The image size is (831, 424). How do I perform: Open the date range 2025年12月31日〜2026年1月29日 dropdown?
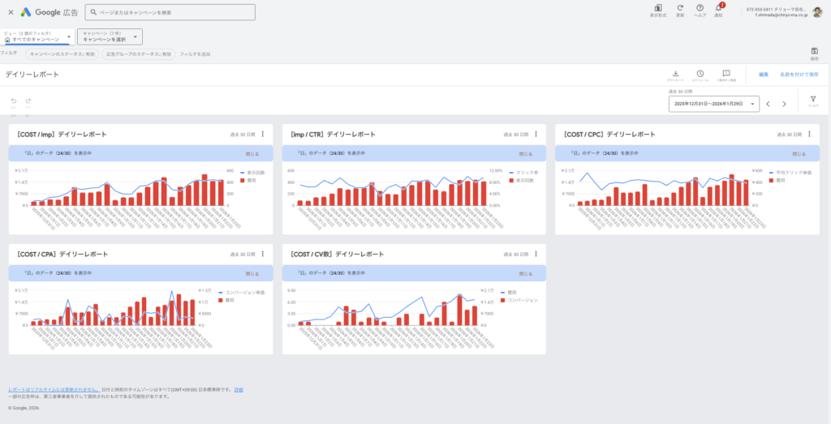click(714, 104)
